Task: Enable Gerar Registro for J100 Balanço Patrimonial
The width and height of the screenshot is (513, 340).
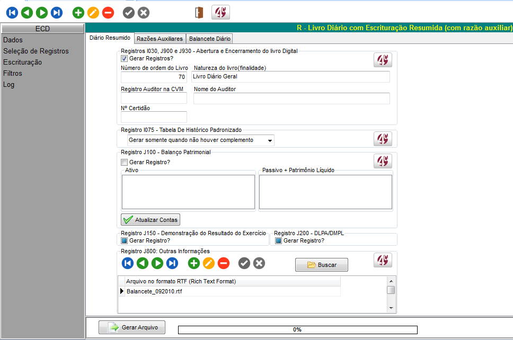Action: coord(125,162)
